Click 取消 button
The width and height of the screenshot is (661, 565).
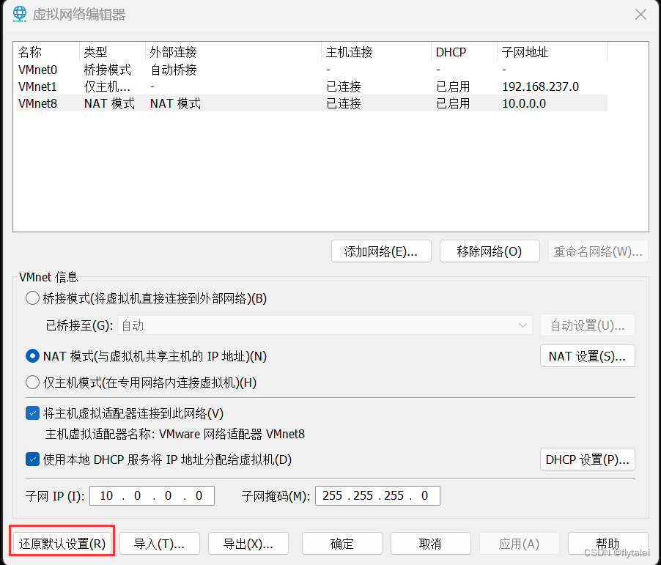click(430, 544)
